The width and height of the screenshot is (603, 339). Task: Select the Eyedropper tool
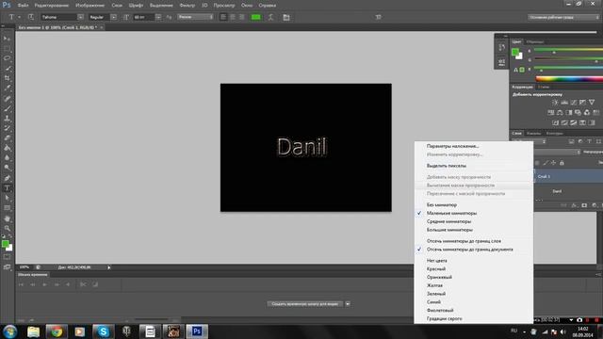pos(7,89)
